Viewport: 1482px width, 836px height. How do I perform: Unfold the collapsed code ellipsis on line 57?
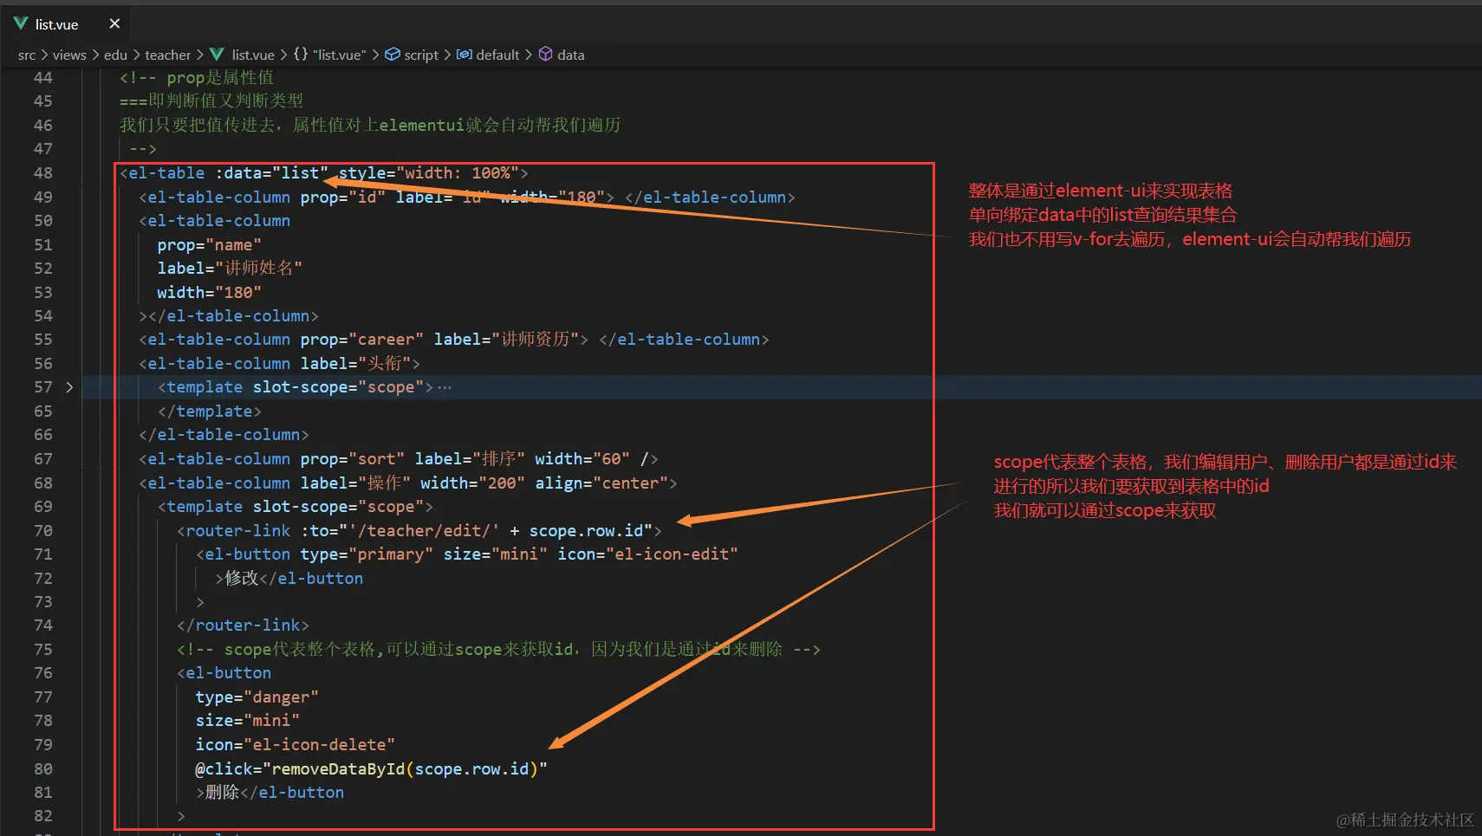click(x=445, y=387)
